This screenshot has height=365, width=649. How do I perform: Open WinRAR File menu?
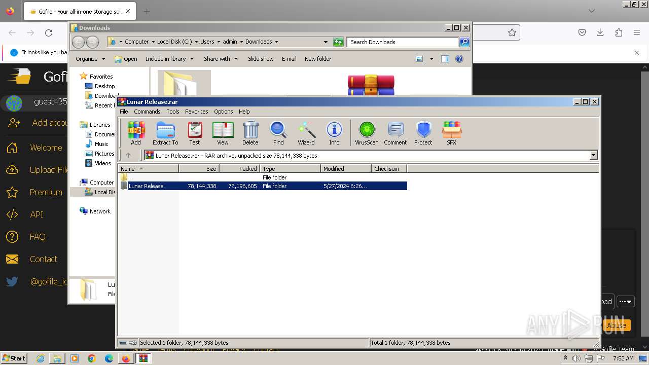(x=124, y=112)
